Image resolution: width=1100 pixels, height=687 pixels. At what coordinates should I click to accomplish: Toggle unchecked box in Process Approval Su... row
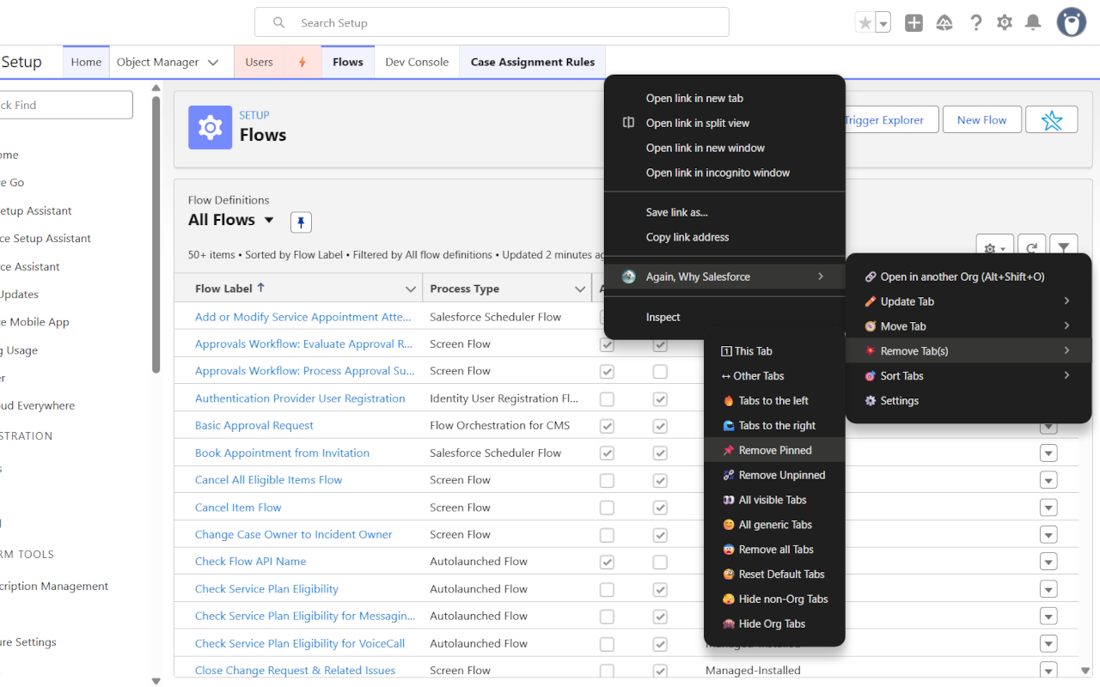(660, 372)
